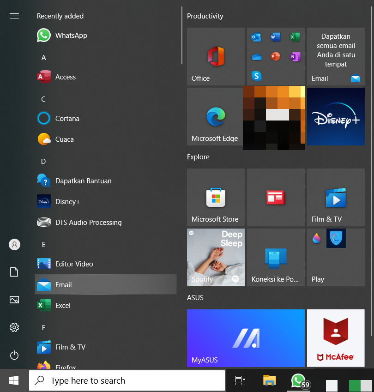Open OneNote in the Office tile group
This screenshot has height=392, width=374.
click(x=295, y=56)
